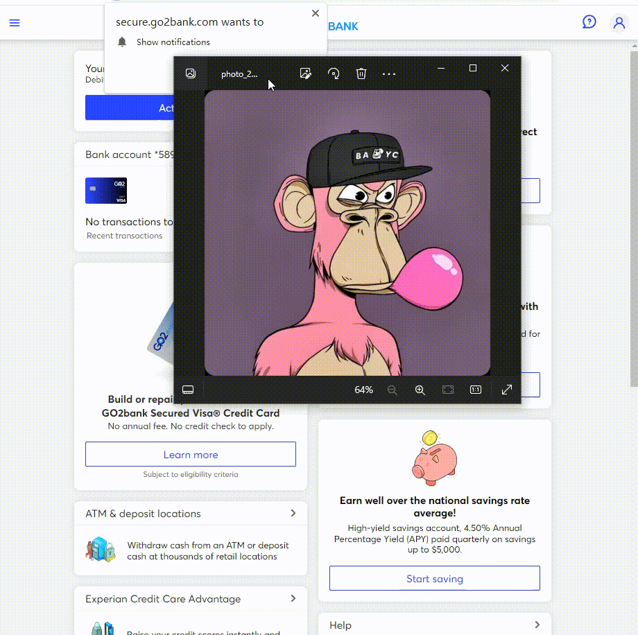
Task: Zoom in using the magnifier plus icon
Action: pyautogui.click(x=420, y=390)
